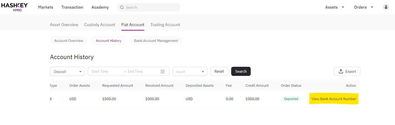Switch to the Trading Account tab

(x=165, y=25)
